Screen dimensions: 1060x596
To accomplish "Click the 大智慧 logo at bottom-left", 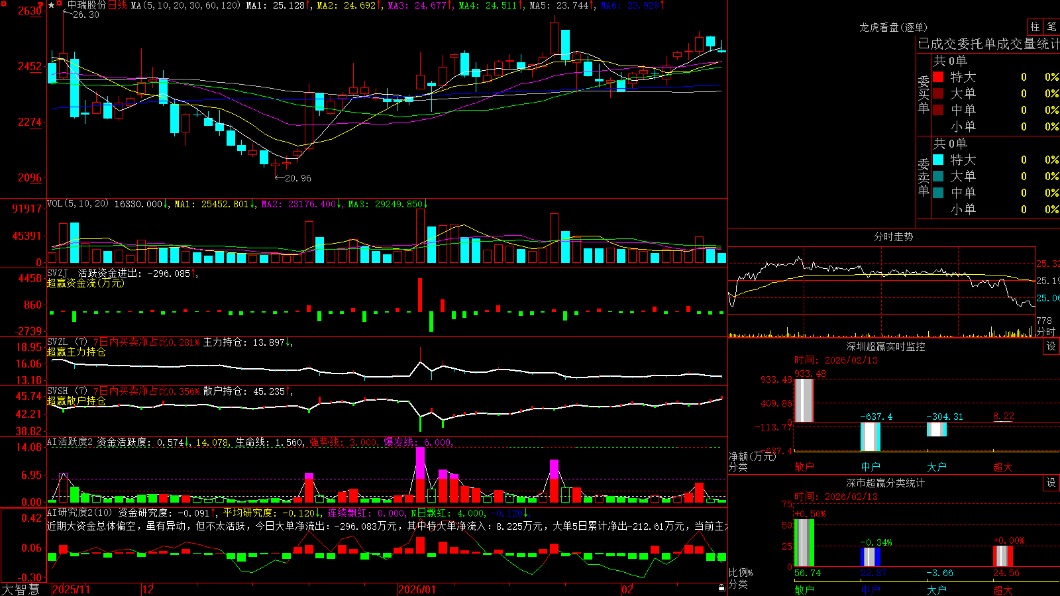I will pos(21,589).
